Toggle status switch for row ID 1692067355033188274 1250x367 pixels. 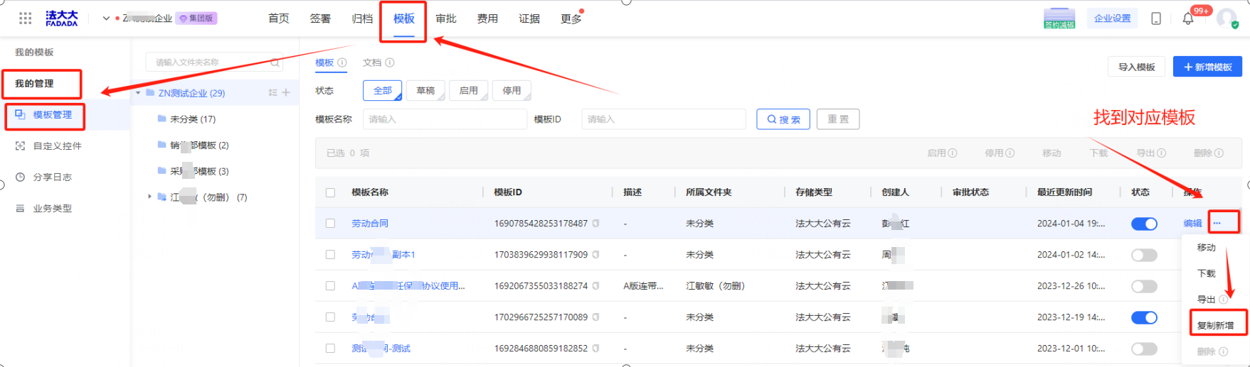1144,286
